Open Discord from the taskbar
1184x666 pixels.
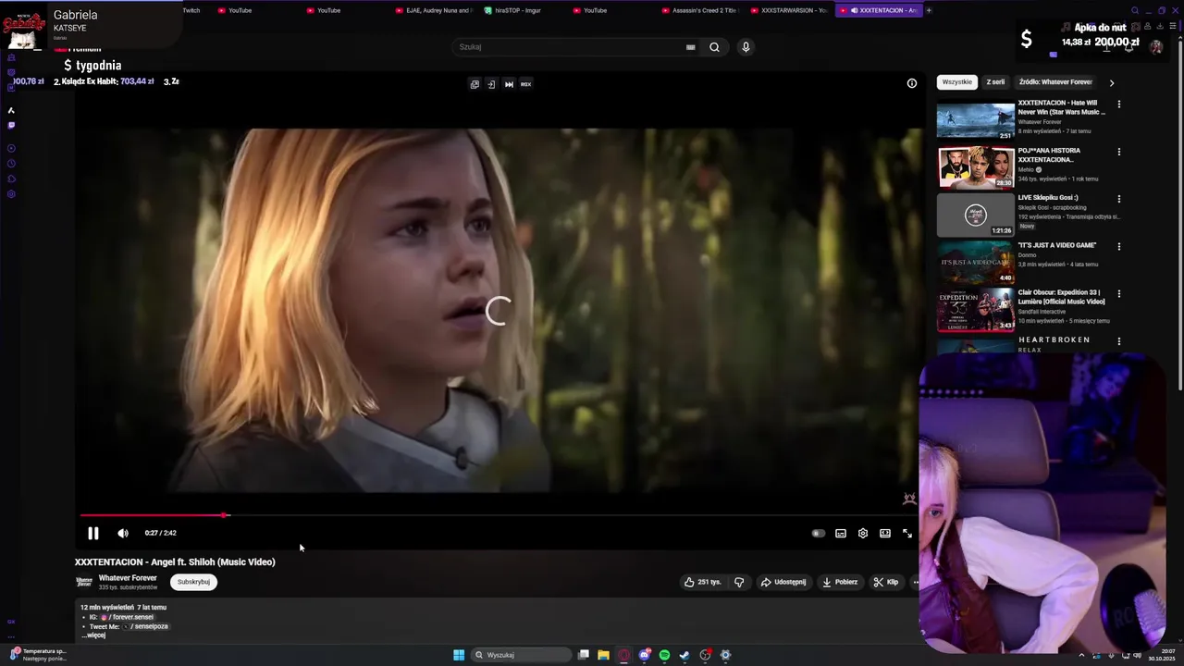(x=645, y=655)
